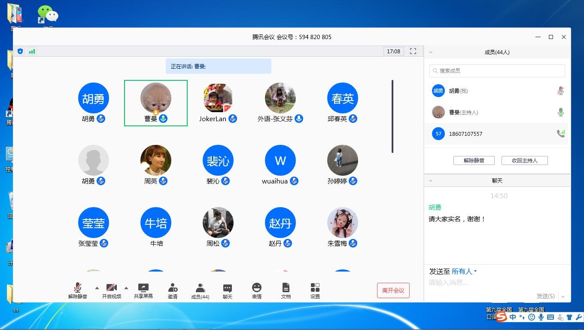Open the Documents (文档) icon

[x=286, y=287]
